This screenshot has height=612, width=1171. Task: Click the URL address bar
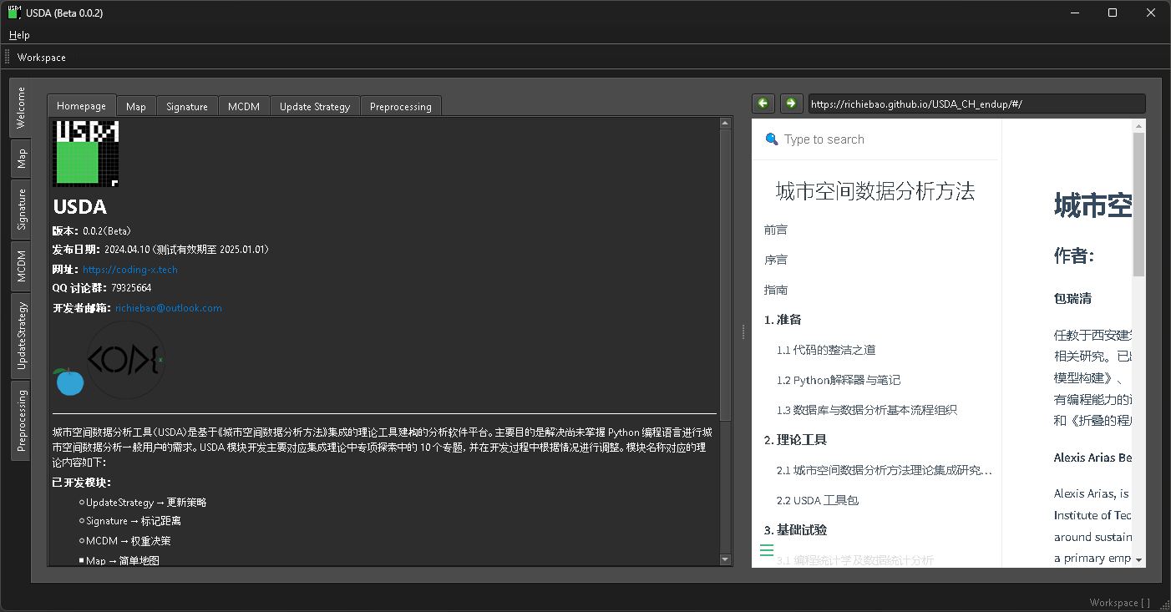coord(976,104)
